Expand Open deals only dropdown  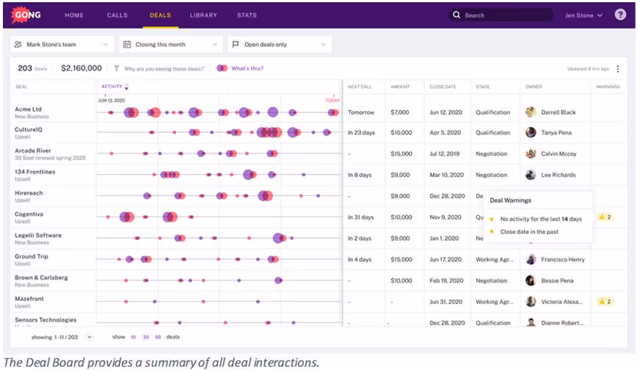coord(280,44)
